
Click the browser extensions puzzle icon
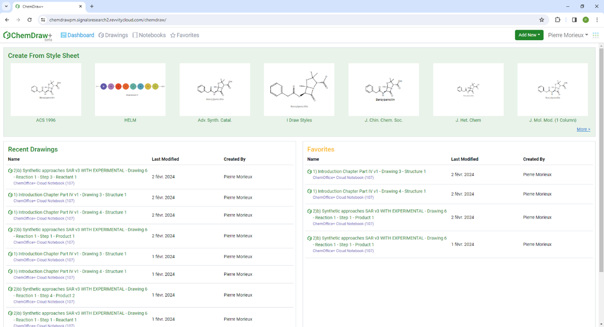558,20
